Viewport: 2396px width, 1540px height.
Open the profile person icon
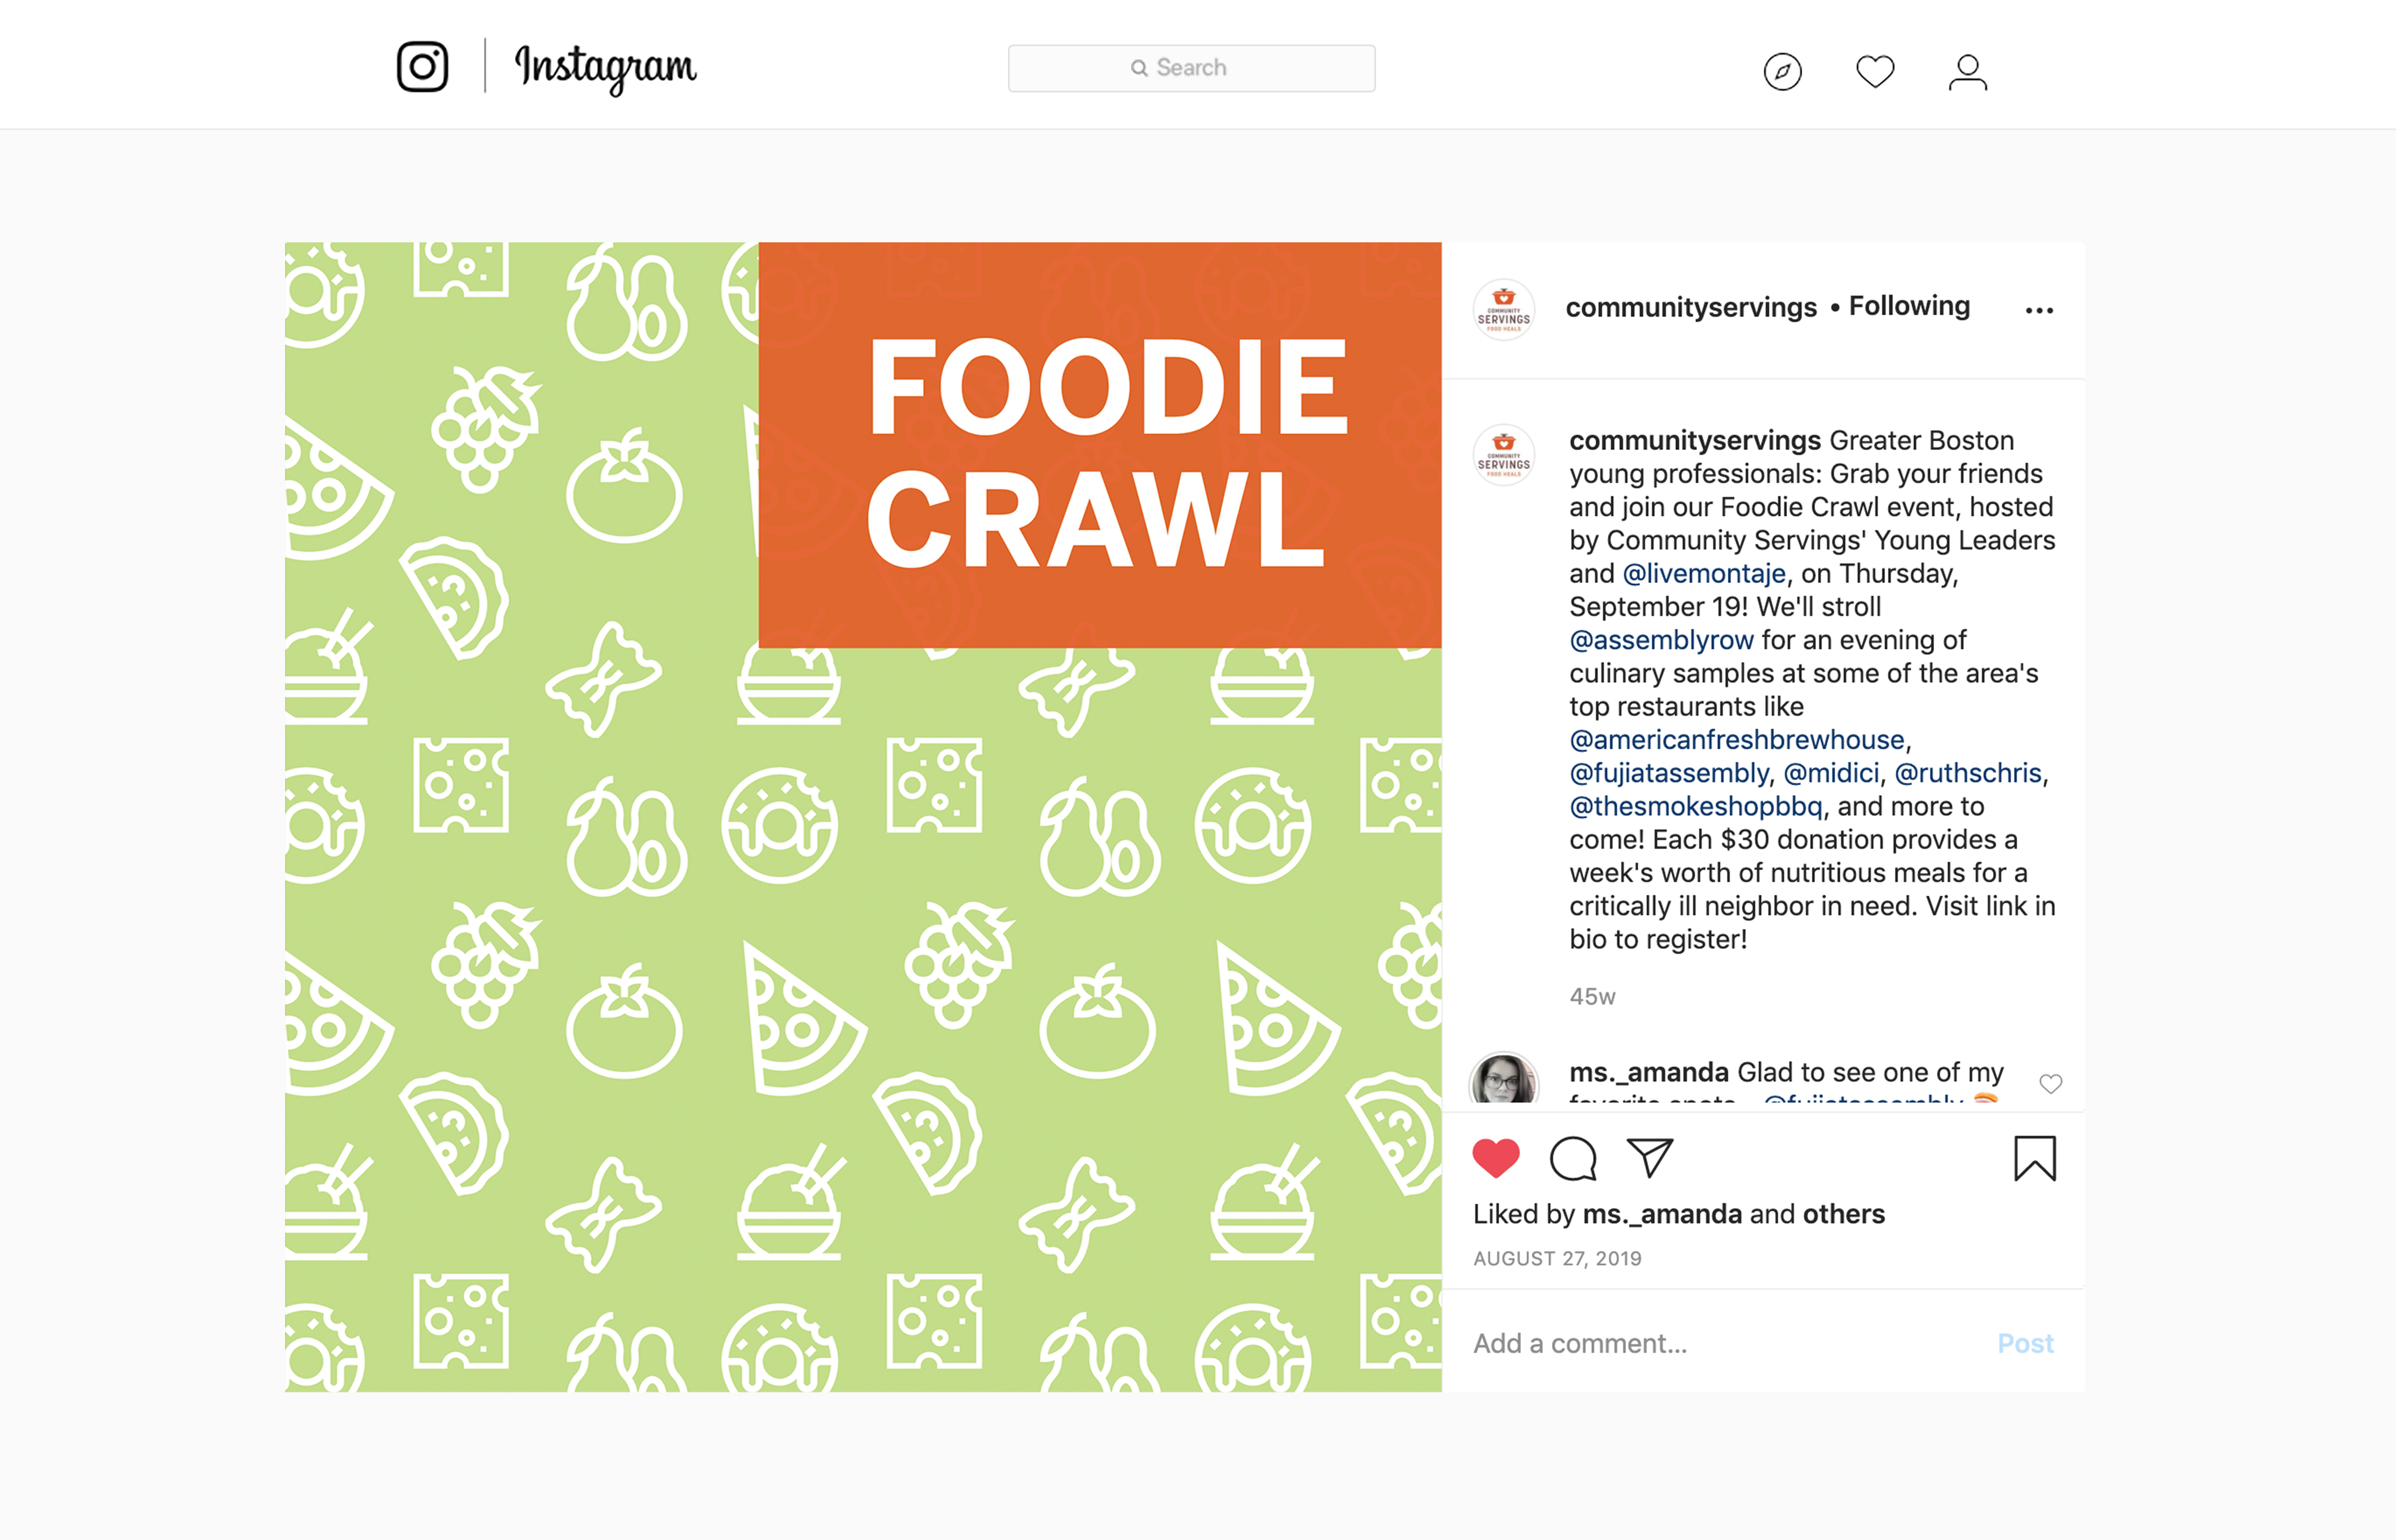tap(1967, 72)
